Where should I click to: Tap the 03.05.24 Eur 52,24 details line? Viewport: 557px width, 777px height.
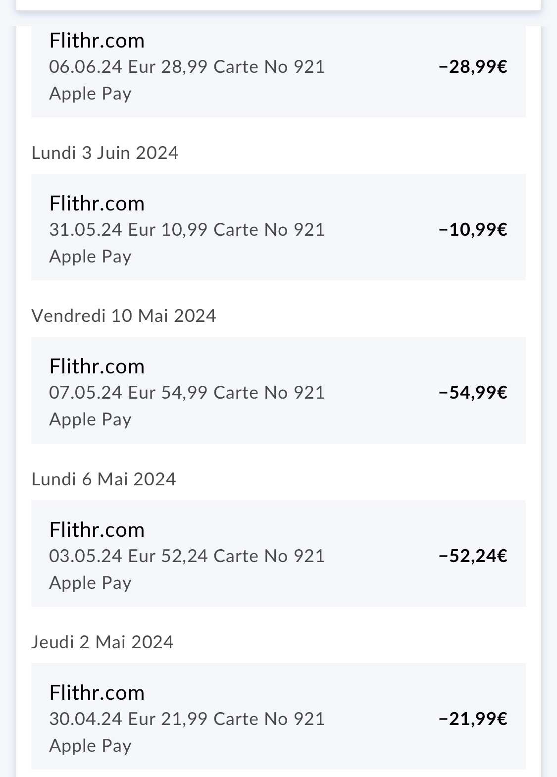tap(187, 556)
